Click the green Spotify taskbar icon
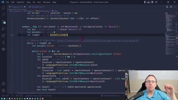178x100 pixels. (20, 99)
